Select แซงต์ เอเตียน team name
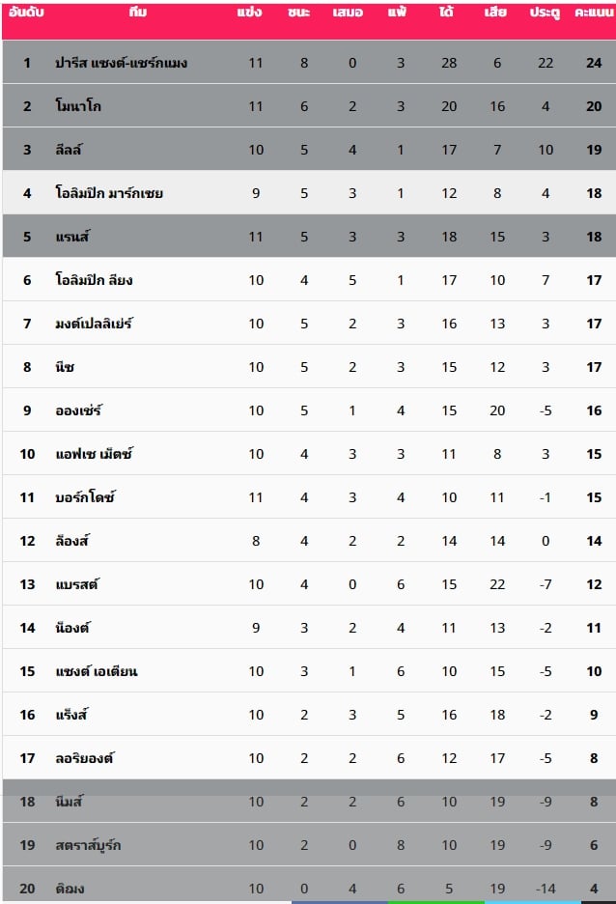This screenshot has height=904, width=616. [x=97, y=671]
